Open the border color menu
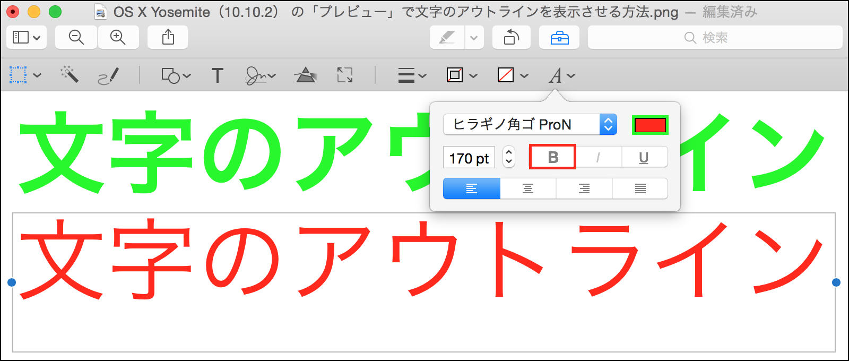The height and width of the screenshot is (361, 849). pyautogui.click(x=462, y=75)
